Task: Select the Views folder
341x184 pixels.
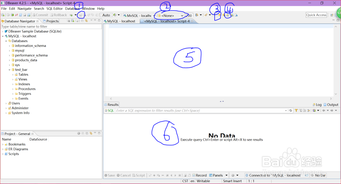Action: click(23, 79)
